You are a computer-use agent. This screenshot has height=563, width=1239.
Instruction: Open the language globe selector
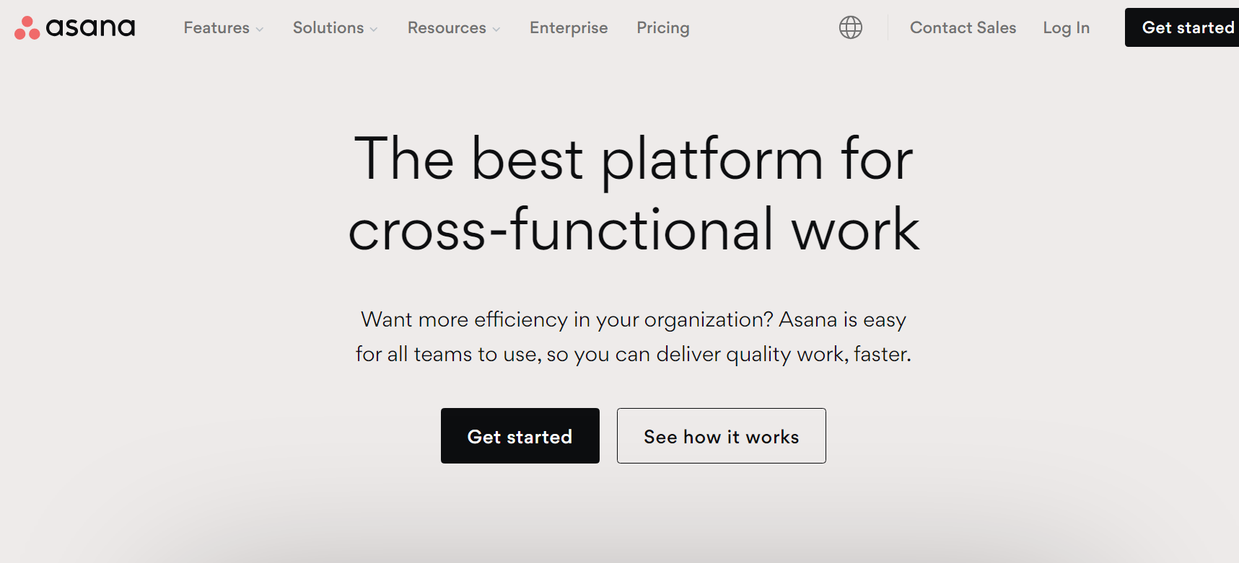coord(851,27)
